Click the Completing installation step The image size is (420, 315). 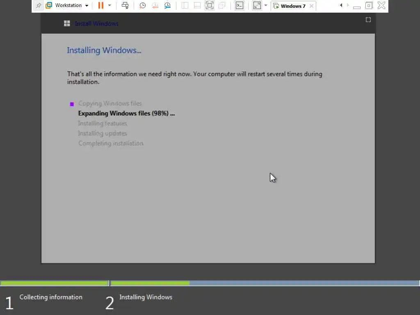(111, 143)
